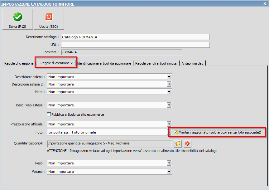Click the Fornitore field showing PIXMANIA

coord(122,52)
